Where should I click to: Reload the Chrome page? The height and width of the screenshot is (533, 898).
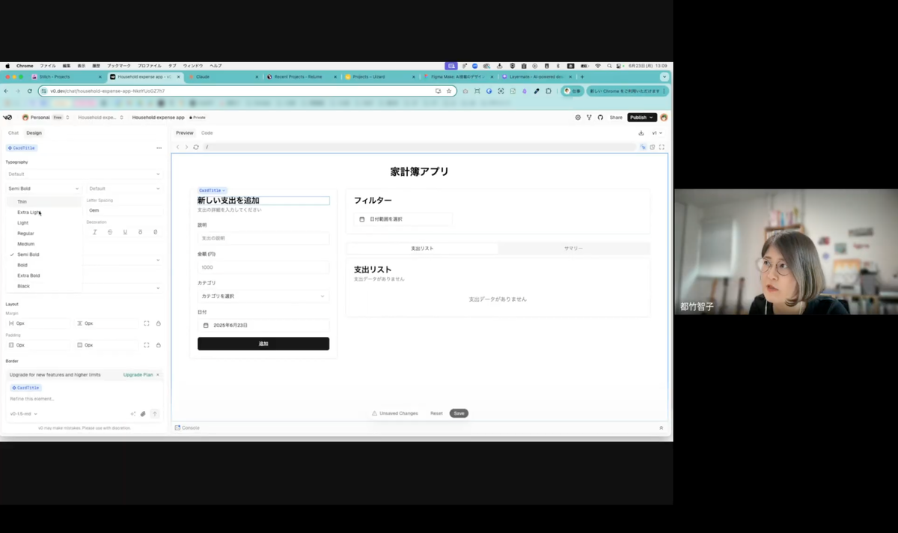coord(29,91)
